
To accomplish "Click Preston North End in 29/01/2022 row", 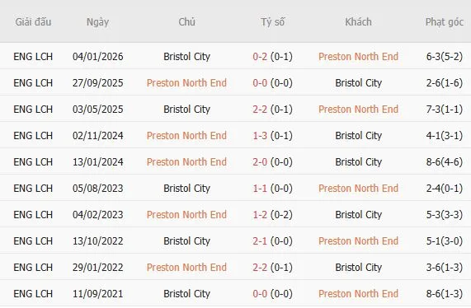I will click(x=186, y=268).
